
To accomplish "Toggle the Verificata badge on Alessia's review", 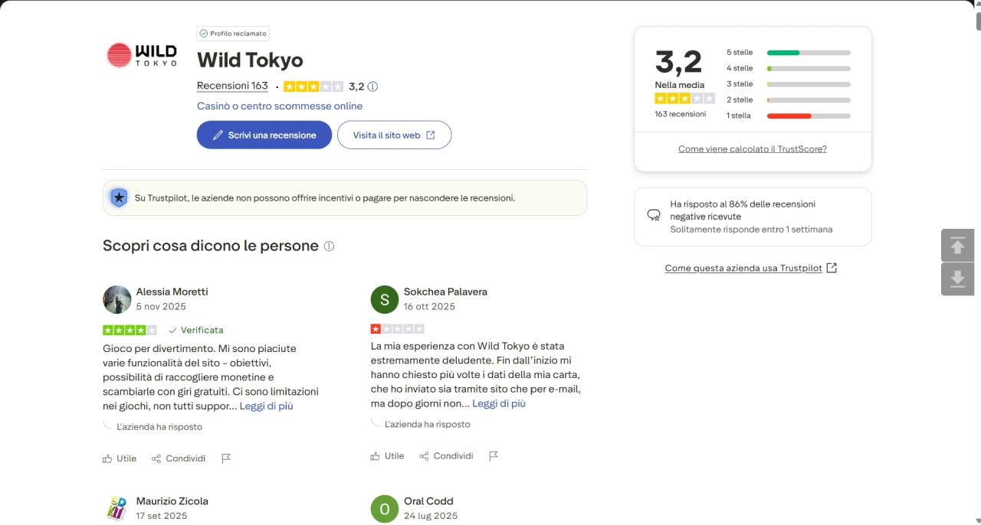I will (x=196, y=330).
